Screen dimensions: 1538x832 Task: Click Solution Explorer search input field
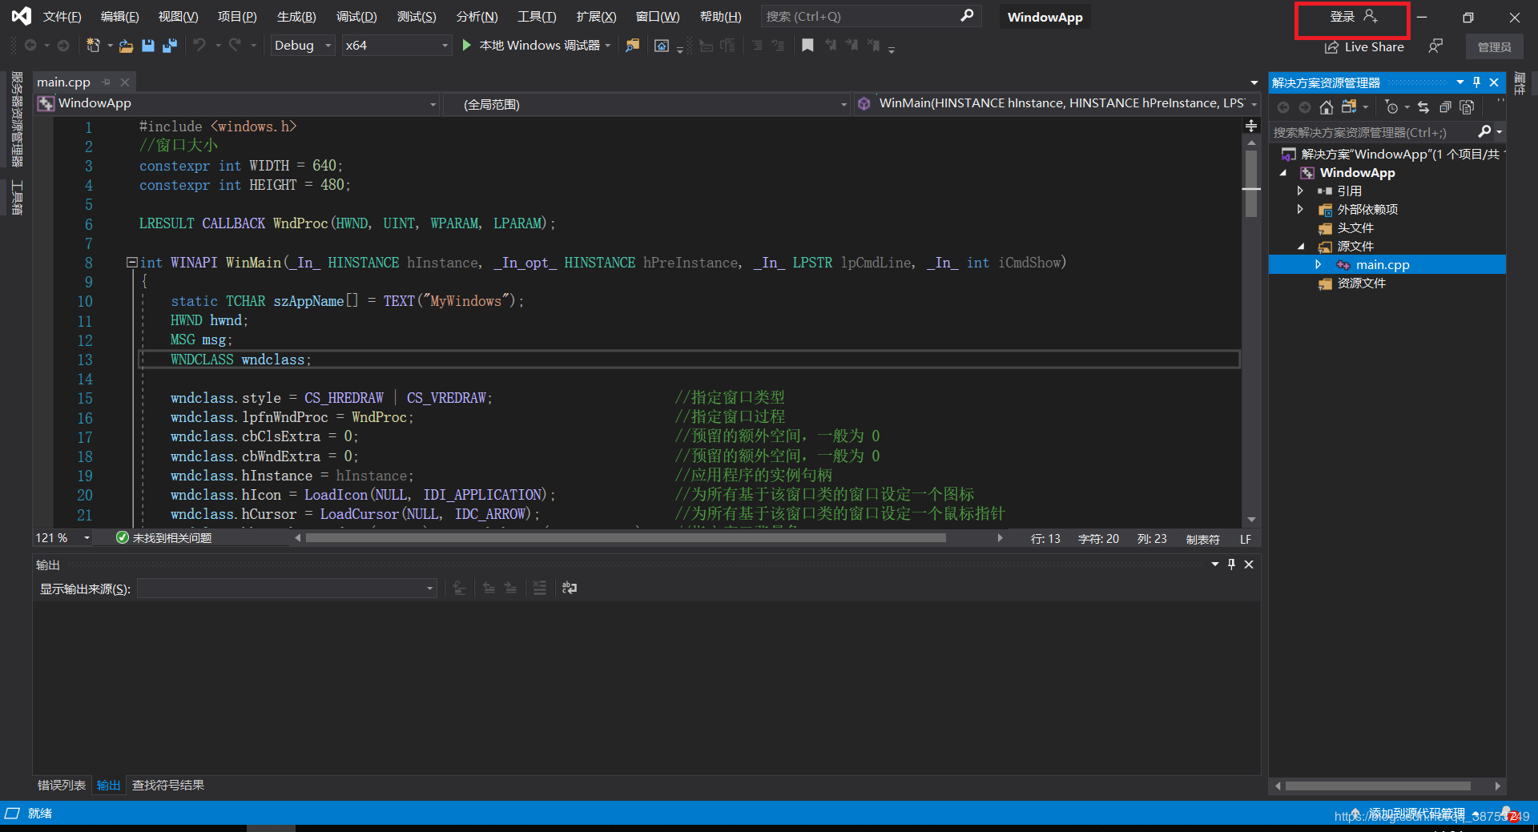1374,132
